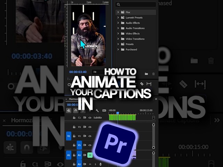Toggle Snap in Timeline magnet icon

tap(76, 111)
